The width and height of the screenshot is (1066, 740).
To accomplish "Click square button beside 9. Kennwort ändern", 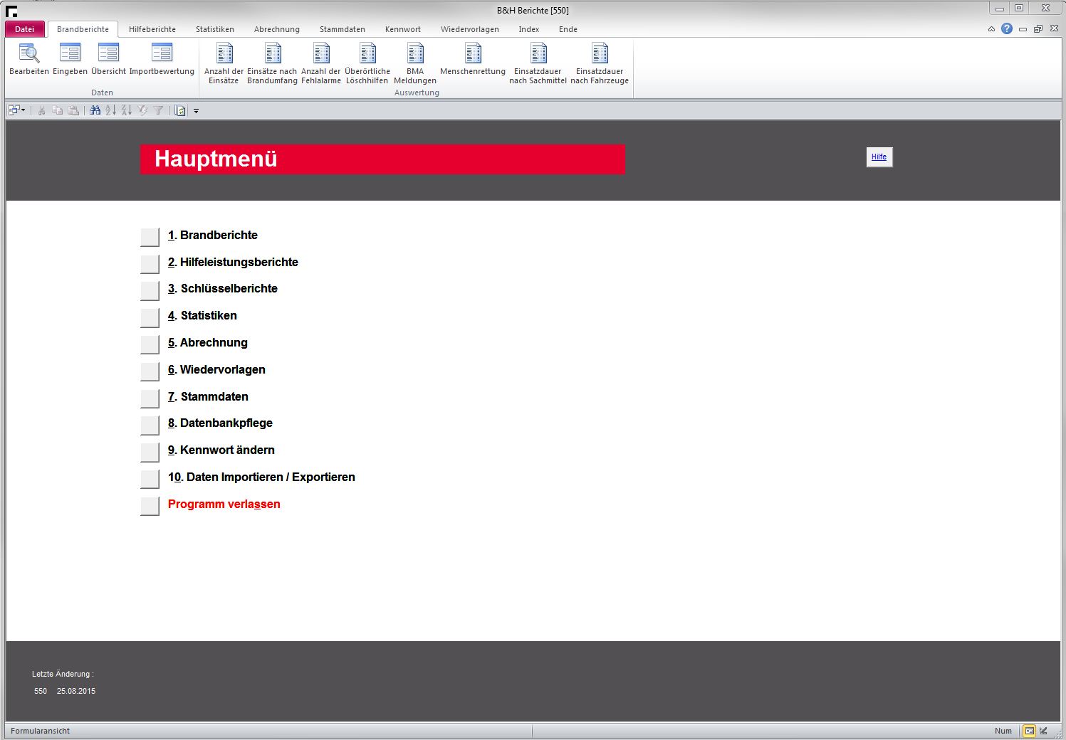I will click(150, 452).
